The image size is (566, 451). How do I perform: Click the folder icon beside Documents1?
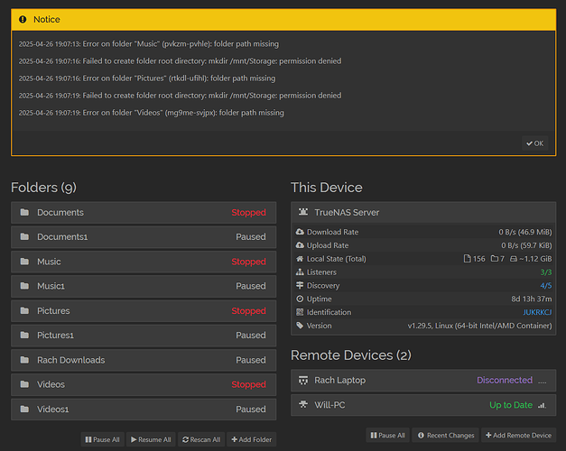click(x=24, y=236)
